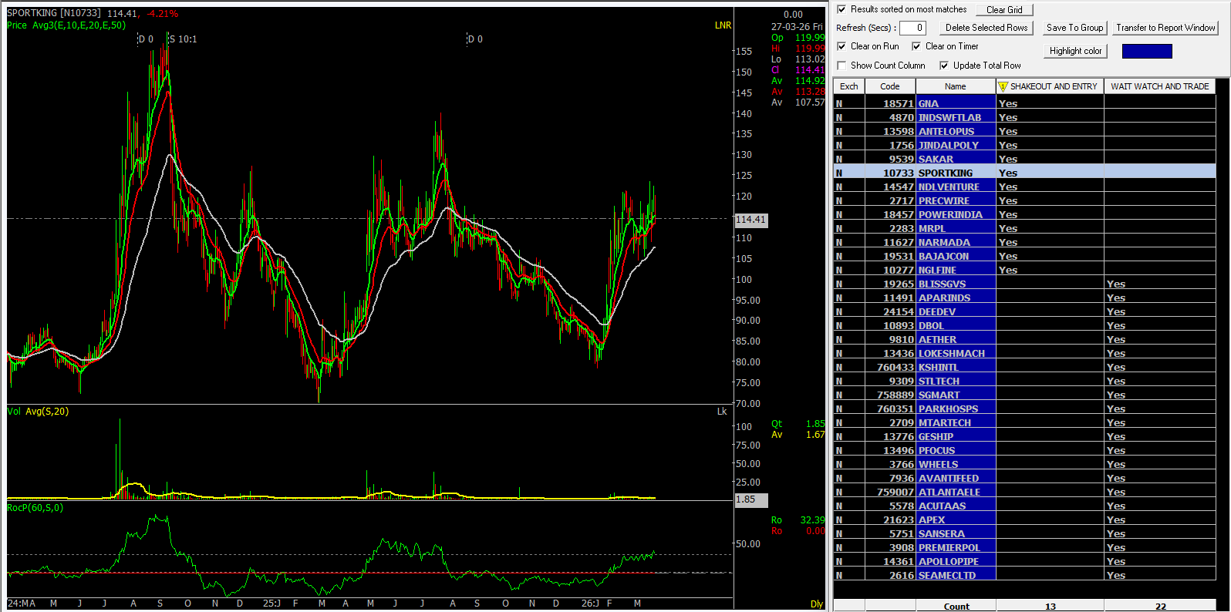The height and width of the screenshot is (612, 1231).
Task: Enable the Show Count Column checkbox
Action: point(841,66)
